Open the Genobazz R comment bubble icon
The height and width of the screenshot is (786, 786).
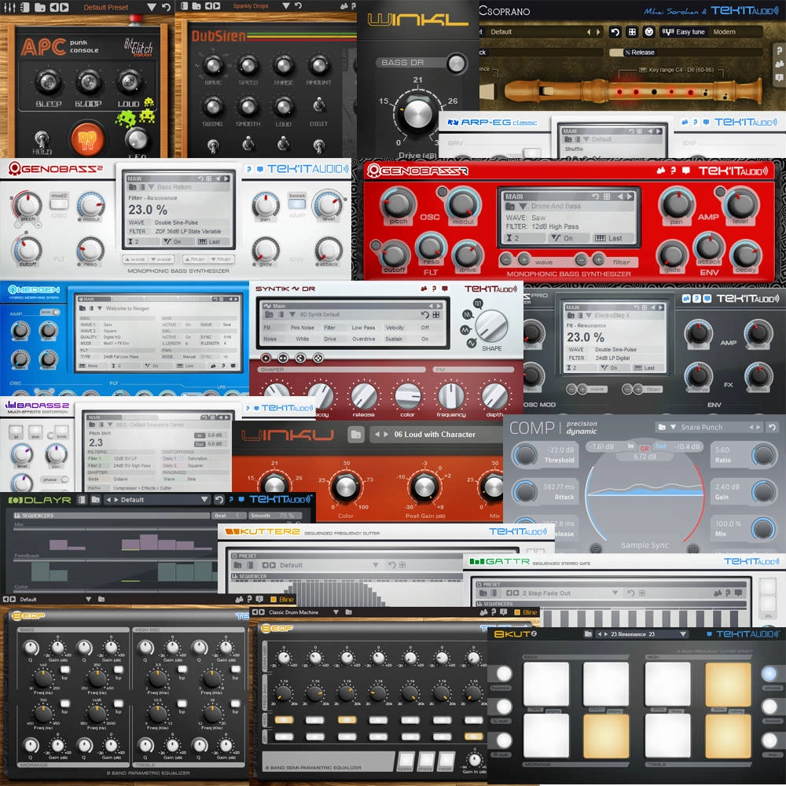[685, 171]
